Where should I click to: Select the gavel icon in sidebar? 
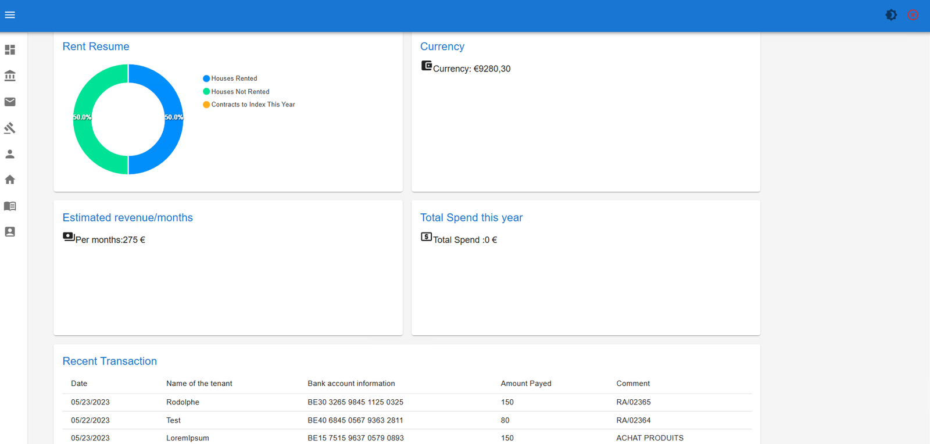pos(10,128)
